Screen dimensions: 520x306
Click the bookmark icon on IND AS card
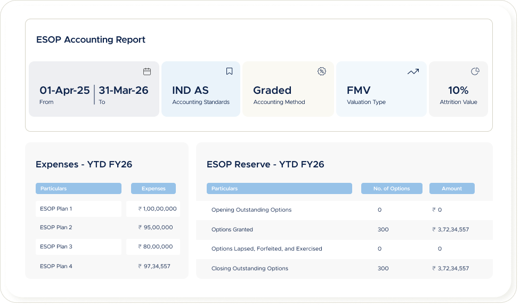pos(229,71)
